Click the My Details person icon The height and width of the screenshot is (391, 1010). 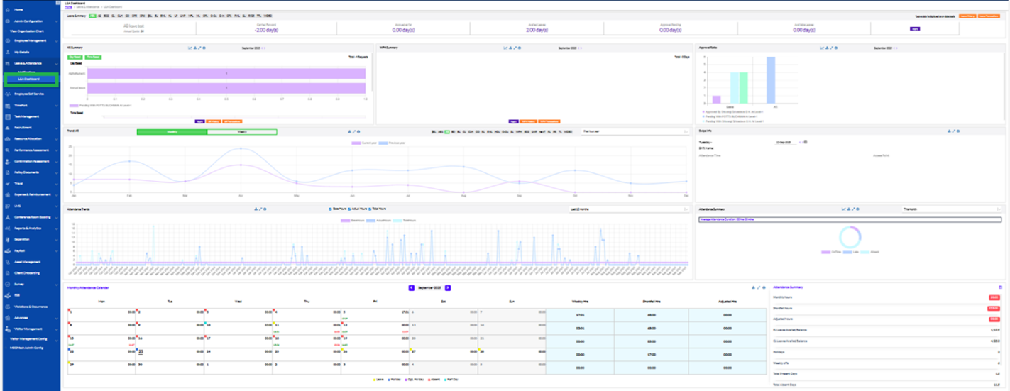point(6,52)
